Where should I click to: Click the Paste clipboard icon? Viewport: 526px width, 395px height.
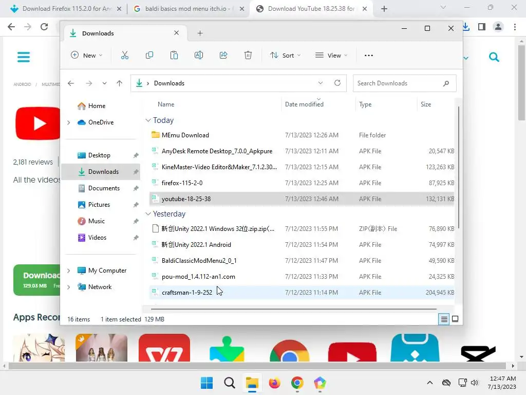point(174,56)
